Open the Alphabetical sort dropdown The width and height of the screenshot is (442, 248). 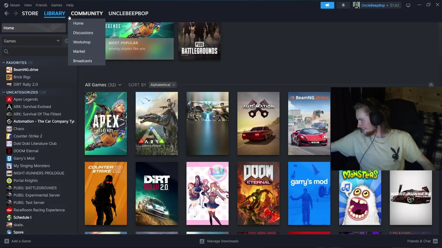pyautogui.click(x=163, y=85)
